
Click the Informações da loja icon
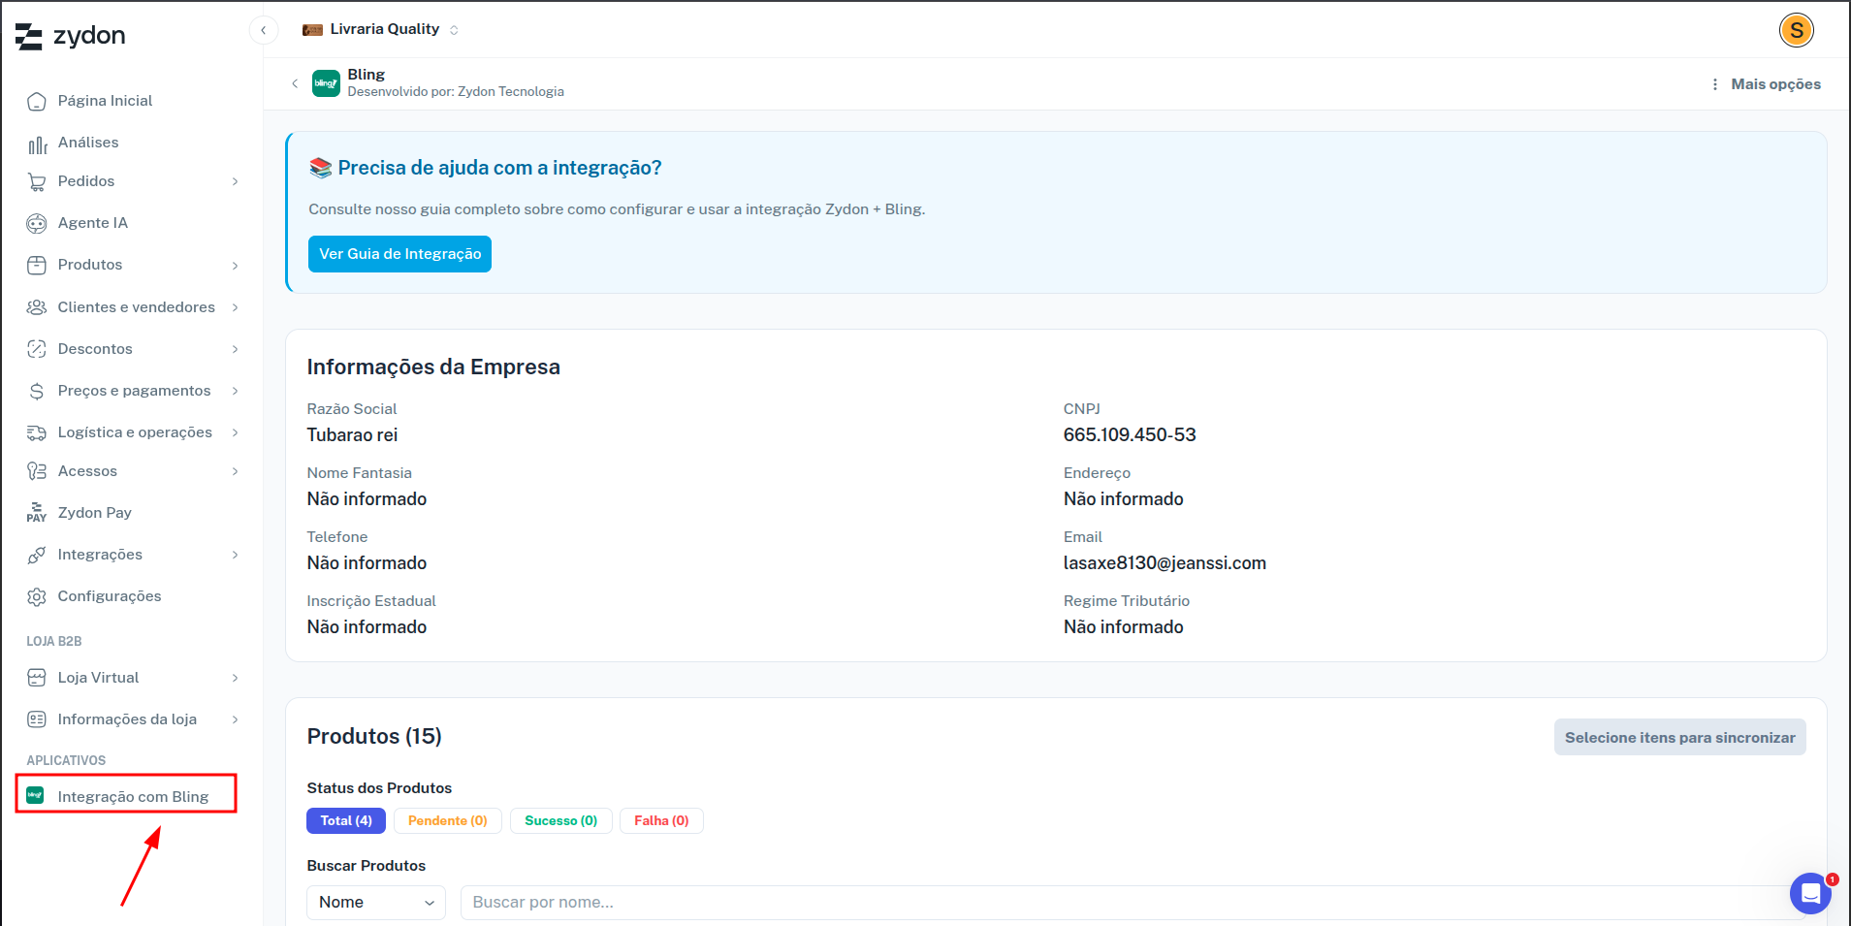[37, 719]
